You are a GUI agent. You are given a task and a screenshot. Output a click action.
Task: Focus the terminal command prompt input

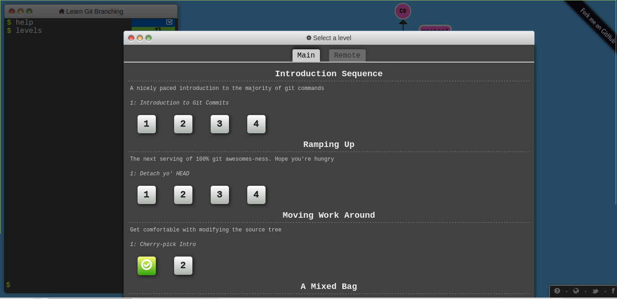(64, 285)
